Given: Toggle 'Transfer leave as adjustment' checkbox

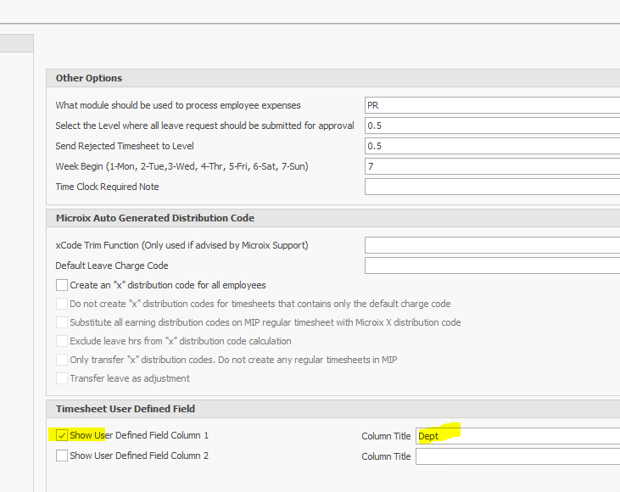Looking at the screenshot, I should coord(62,378).
